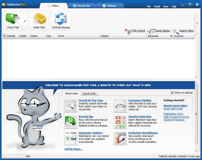Click the Tell Me More link
This screenshot has height=160, width=202.
pyautogui.click(x=73, y=149)
